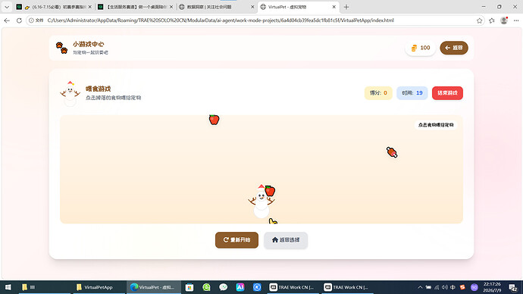Click the 结束游戏 red button
This screenshot has height=294, width=523.
447,93
